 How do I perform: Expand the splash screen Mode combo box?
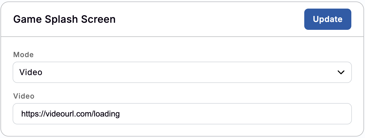click(182, 72)
